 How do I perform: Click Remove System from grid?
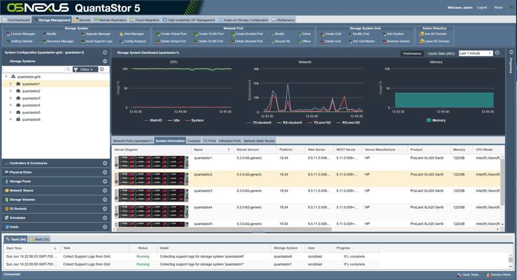pos(396,41)
